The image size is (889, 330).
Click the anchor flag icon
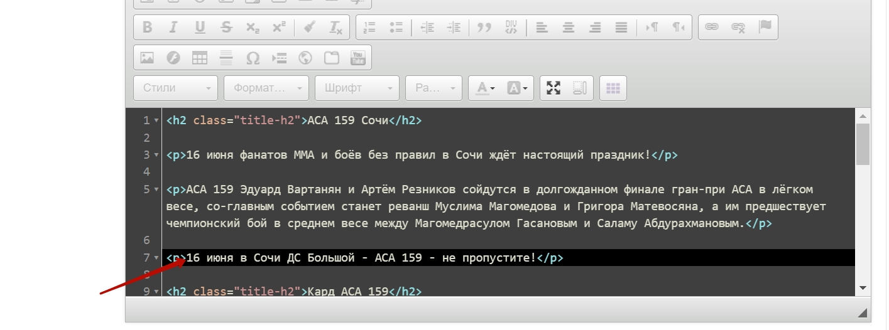tap(764, 28)
